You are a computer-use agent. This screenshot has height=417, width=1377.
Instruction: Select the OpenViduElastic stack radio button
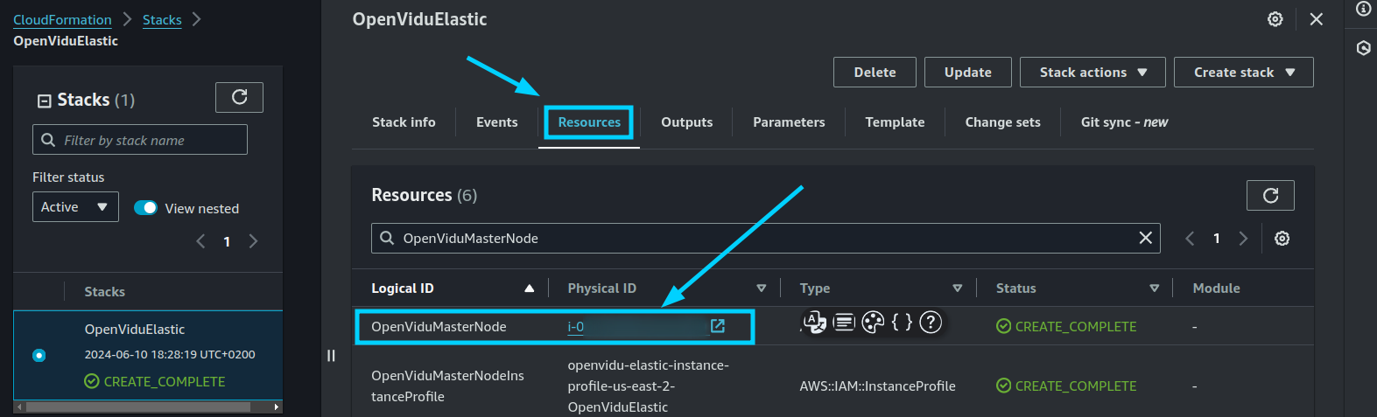pos(39,355)
